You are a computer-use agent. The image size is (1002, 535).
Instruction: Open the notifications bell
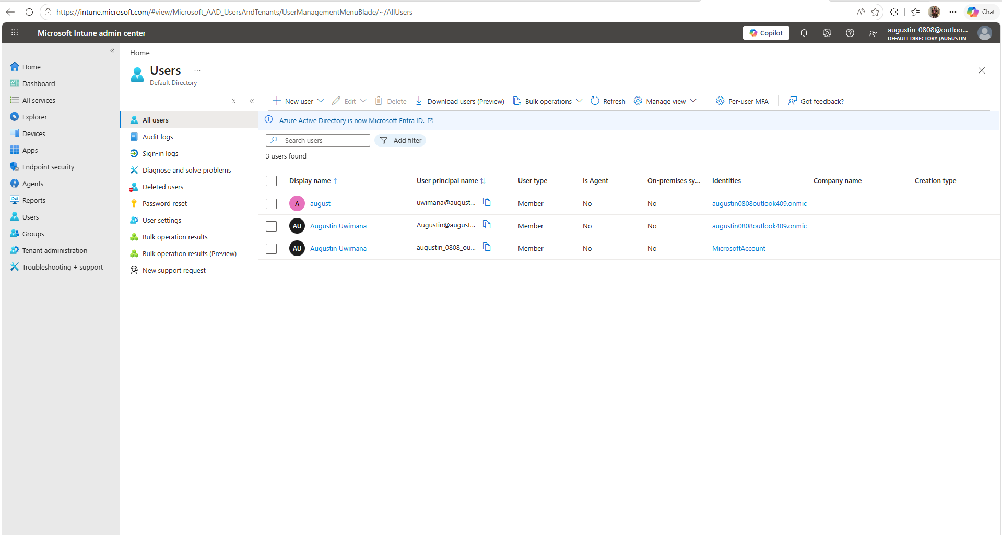tap(804, 33)
